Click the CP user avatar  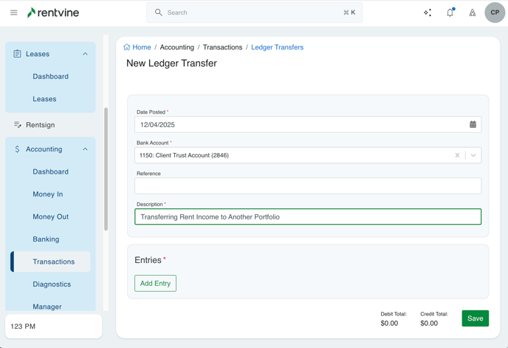click(495, 13)
